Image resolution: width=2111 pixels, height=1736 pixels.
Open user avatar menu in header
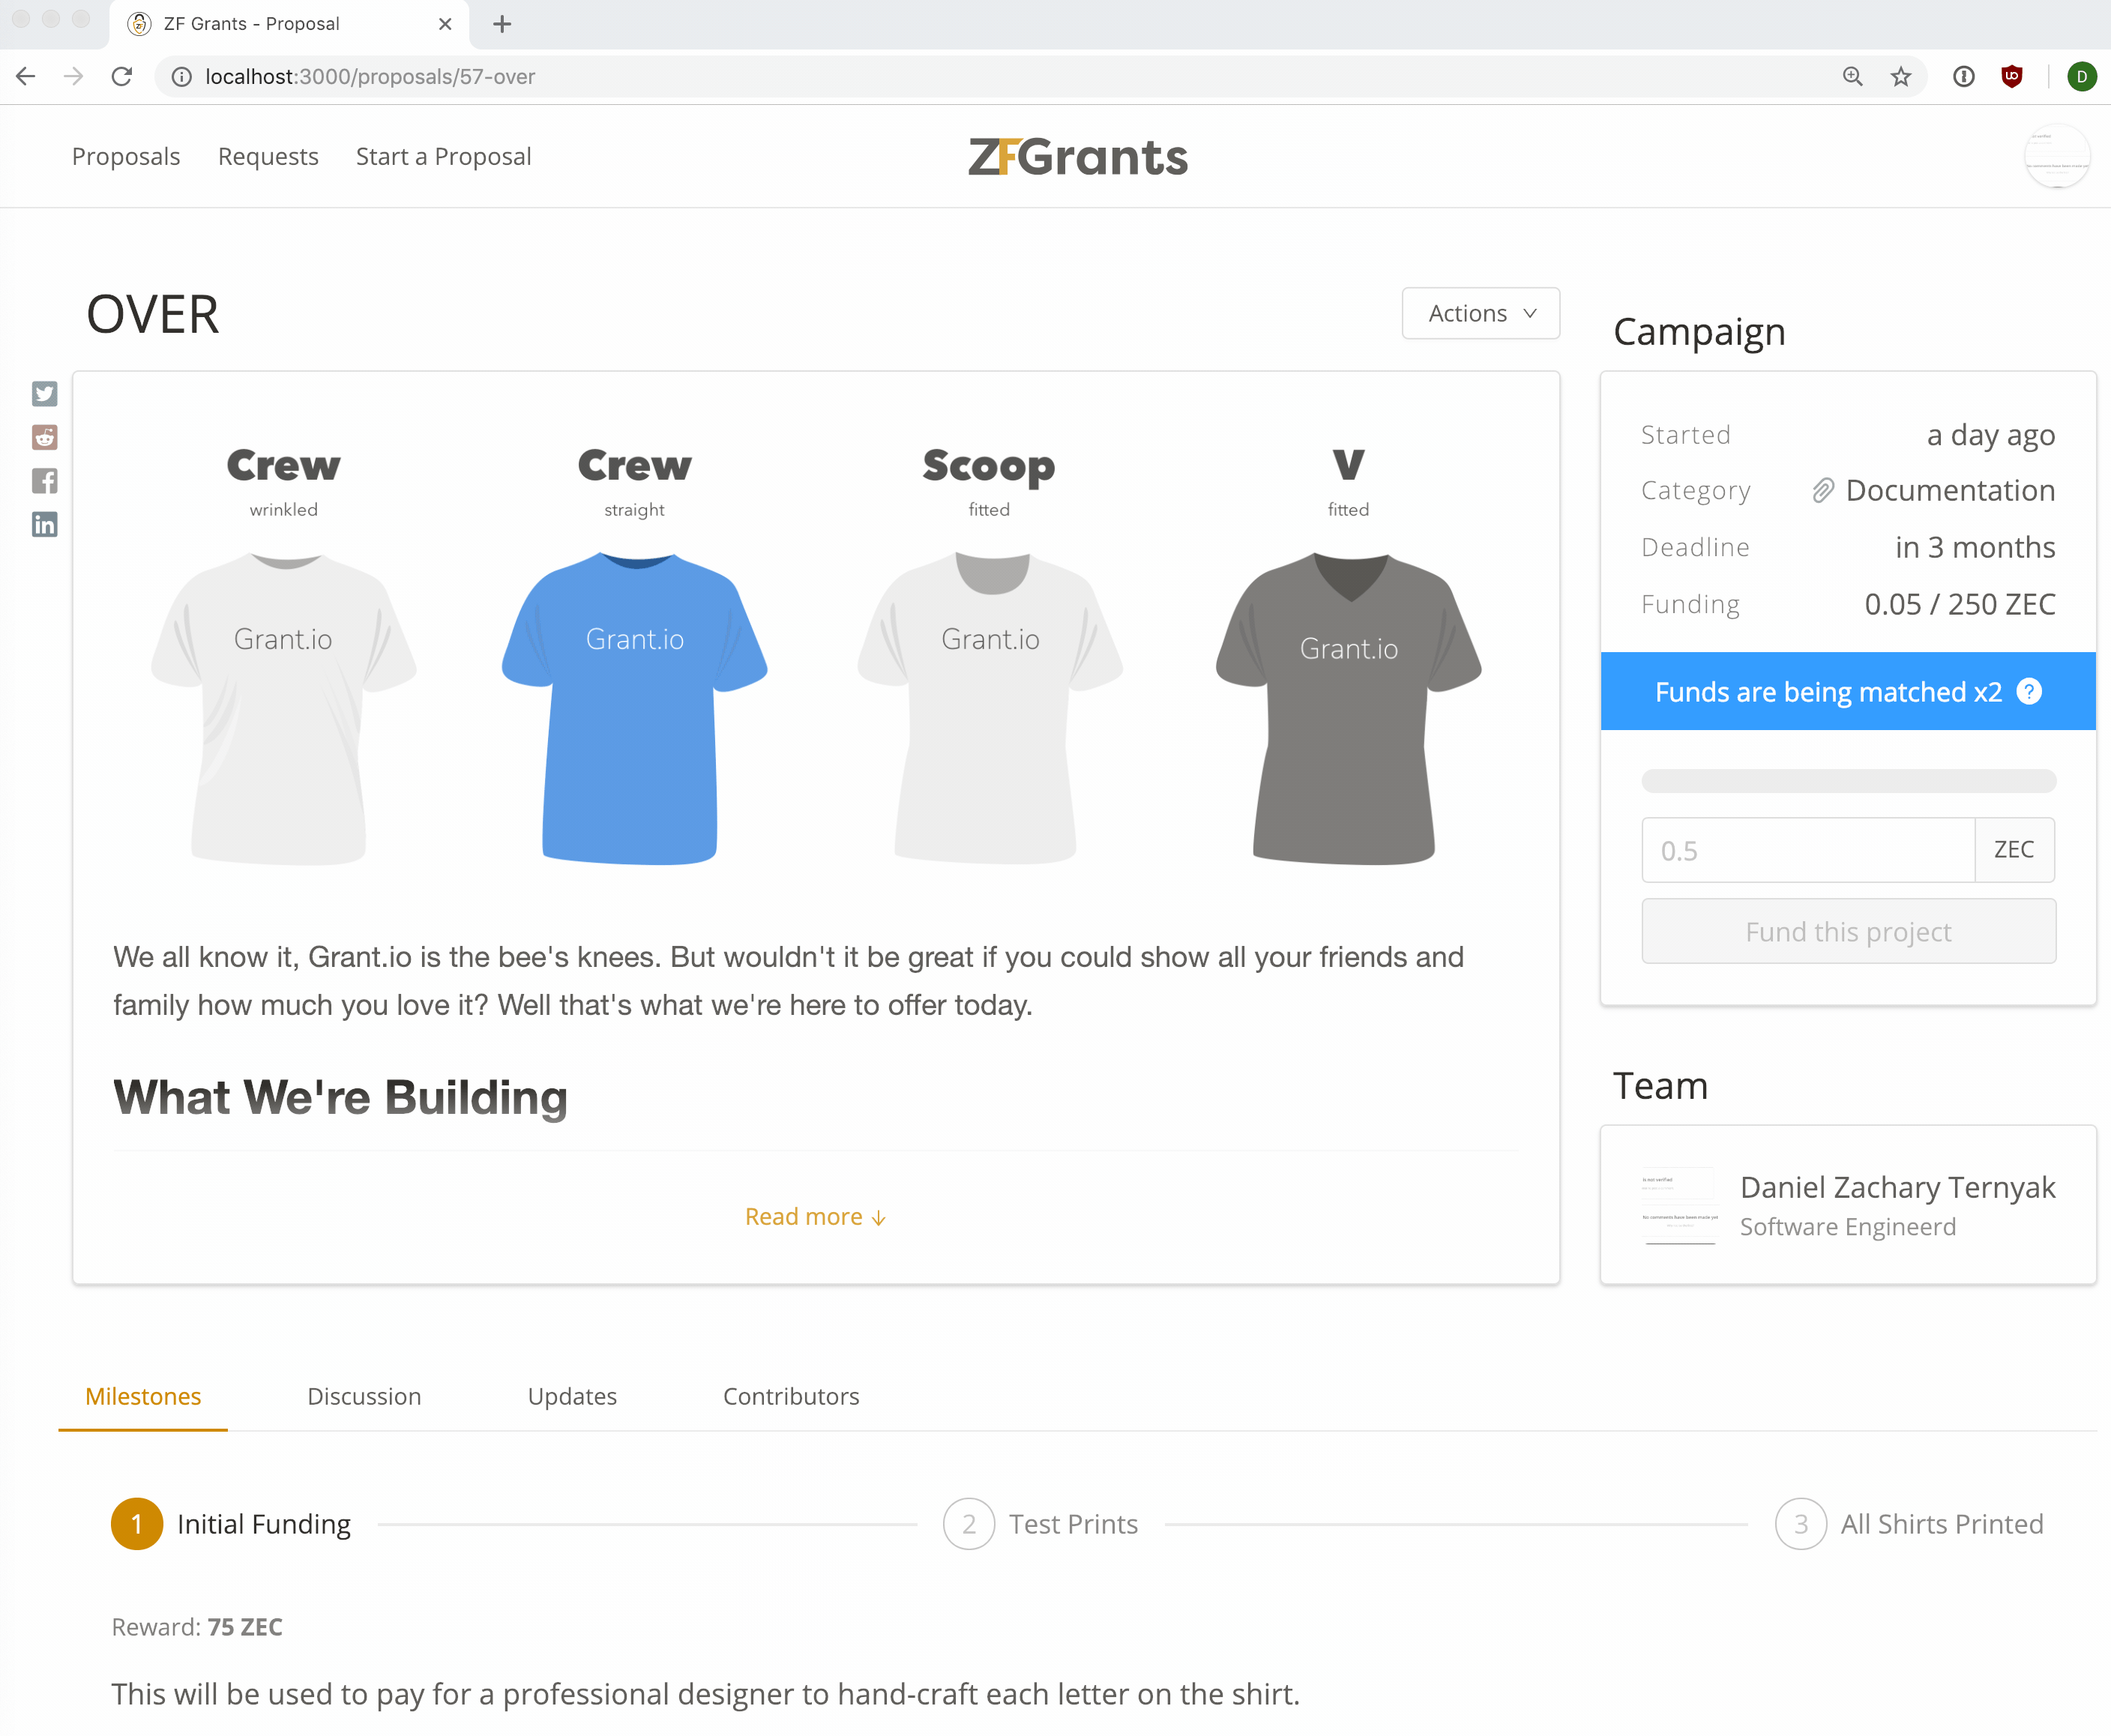pos(2056,157)
